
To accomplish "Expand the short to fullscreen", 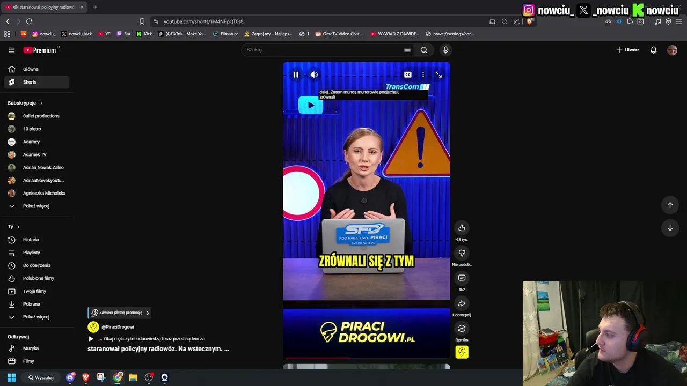I will [x=438, y=75].
